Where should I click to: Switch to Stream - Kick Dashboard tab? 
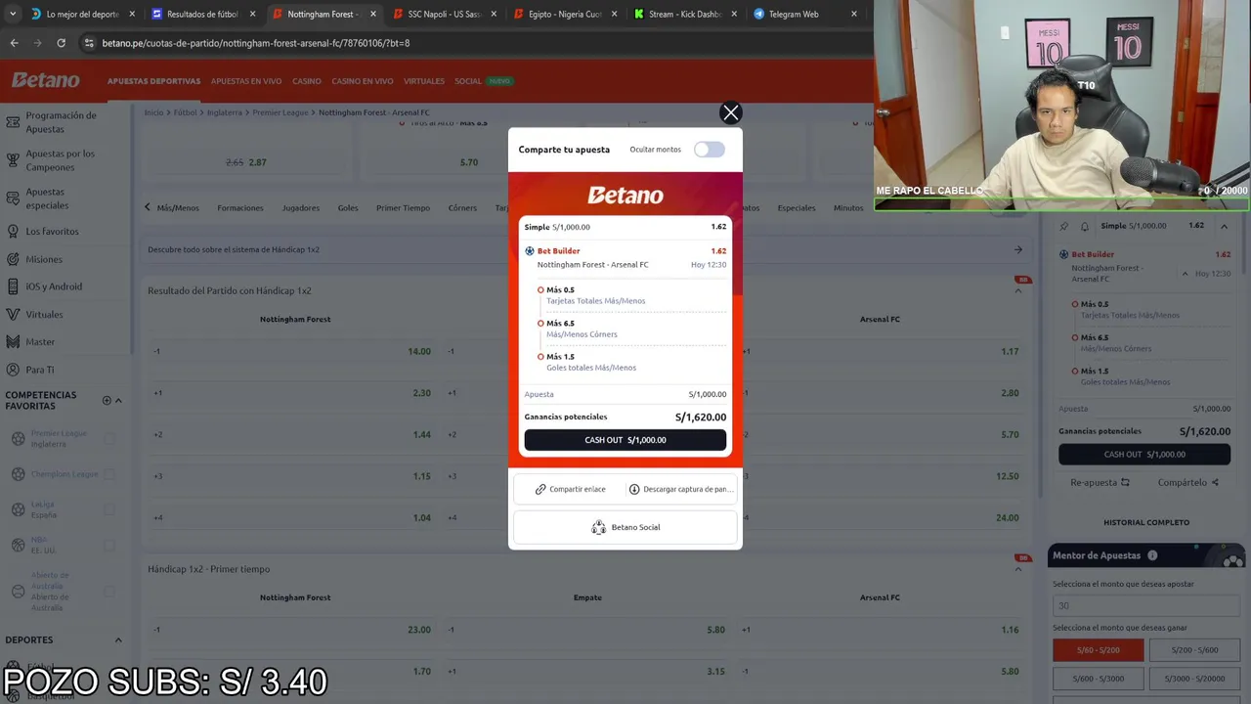pos(685,15)
